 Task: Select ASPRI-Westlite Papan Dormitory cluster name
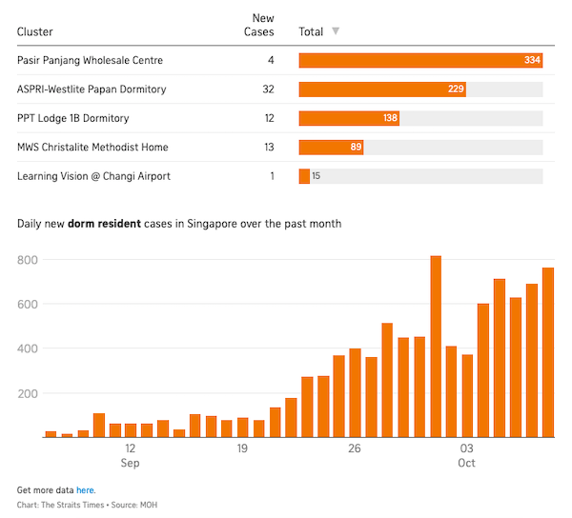click(92, 90)
